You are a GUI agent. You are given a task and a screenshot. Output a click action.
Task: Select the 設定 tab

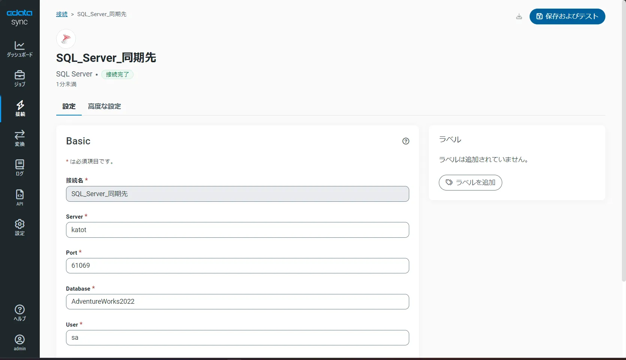(69, 106)
